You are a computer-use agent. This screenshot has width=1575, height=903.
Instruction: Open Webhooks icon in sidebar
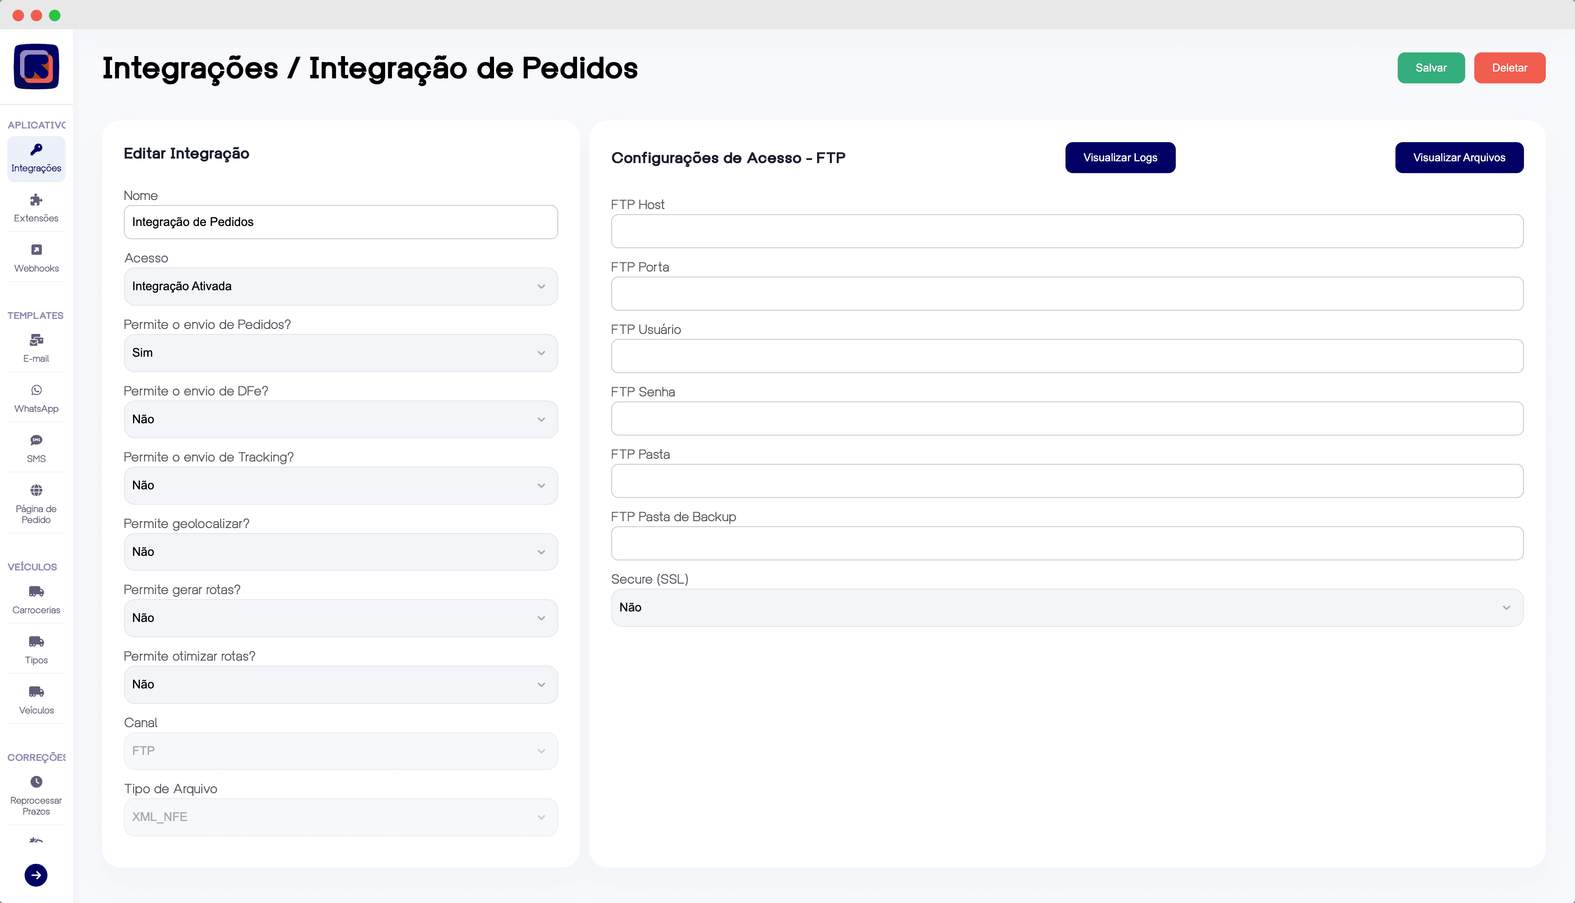(x=36, y=250)
